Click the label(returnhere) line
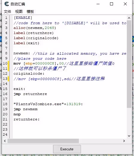 [34, 33]
